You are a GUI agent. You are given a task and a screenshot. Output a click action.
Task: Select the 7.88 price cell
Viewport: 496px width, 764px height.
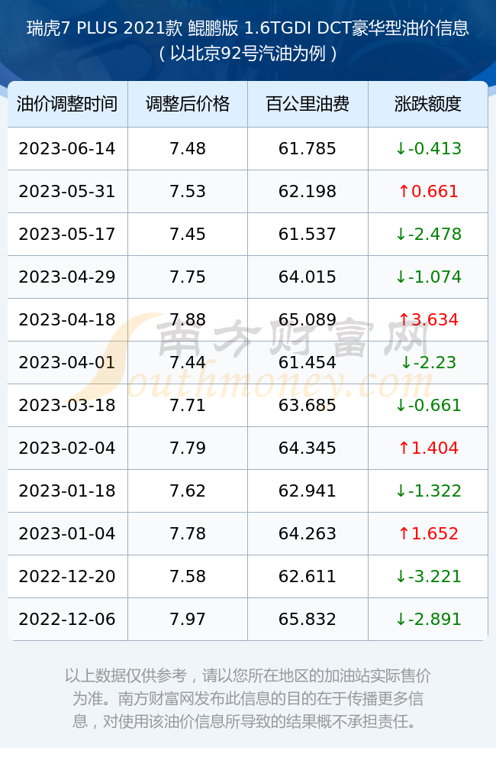(x=188, y=319)
